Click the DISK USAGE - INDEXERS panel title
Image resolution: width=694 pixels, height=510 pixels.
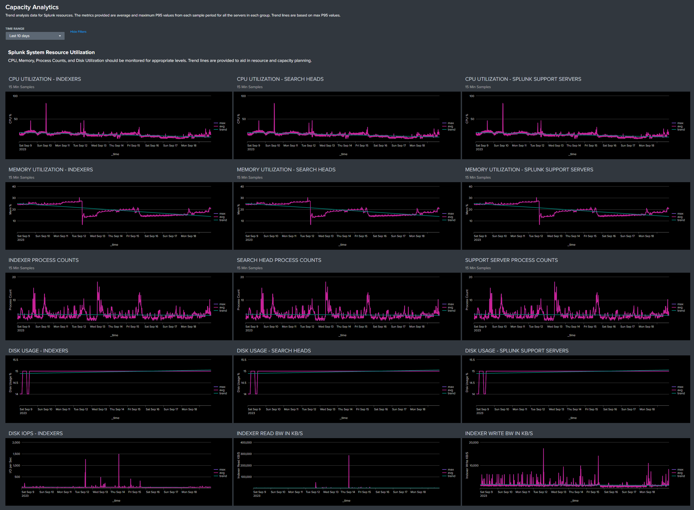(x=38, y=351)
